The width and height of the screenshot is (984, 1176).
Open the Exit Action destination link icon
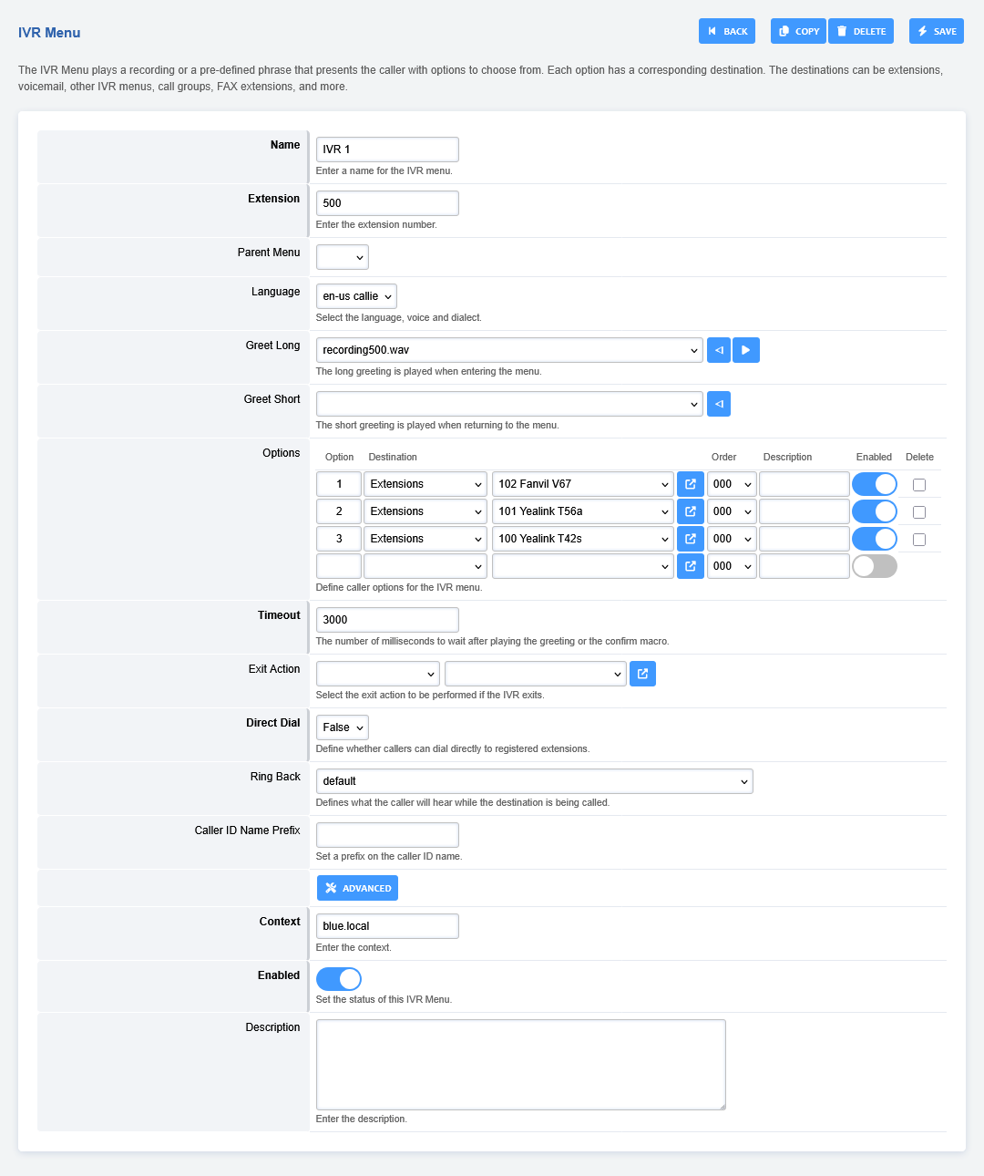(x=642, y=674)
